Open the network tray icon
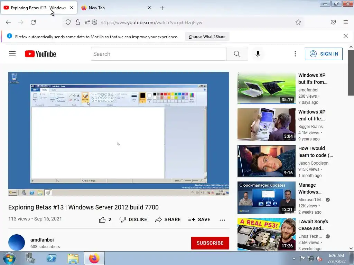This screenshot has width=354, height=265. point(311,258)
